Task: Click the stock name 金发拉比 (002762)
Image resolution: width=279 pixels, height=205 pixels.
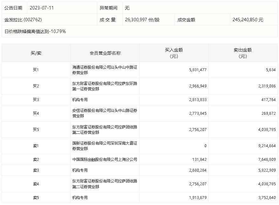Action: (x=23, y=20)
